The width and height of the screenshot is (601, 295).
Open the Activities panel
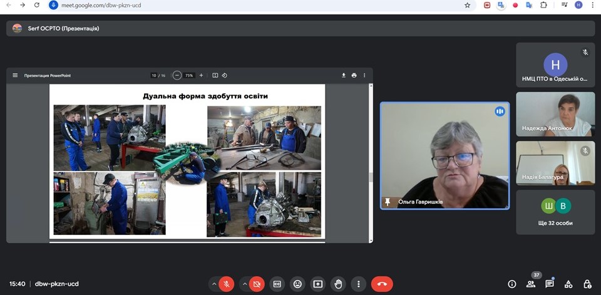point(568,284)
